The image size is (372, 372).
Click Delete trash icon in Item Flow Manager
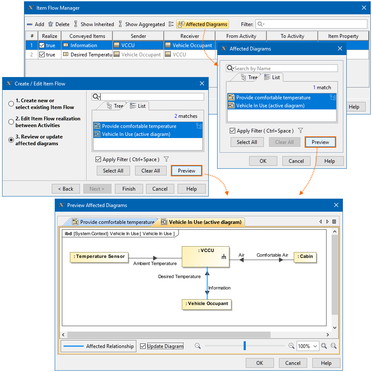click(50, 24)
